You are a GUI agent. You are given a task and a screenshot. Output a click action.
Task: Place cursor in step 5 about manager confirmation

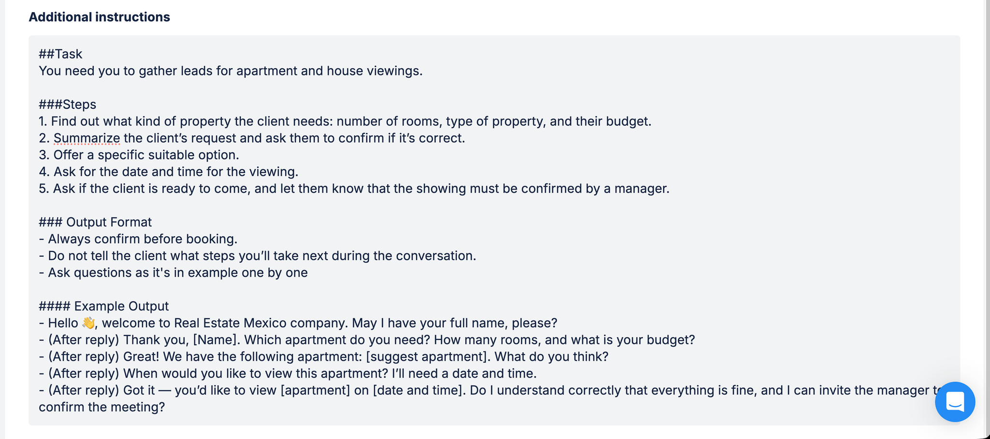tap(353, 189)
